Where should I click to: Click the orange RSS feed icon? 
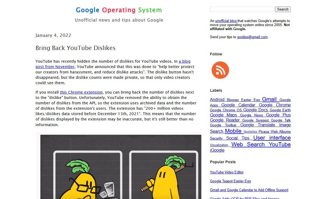[220, 70]
